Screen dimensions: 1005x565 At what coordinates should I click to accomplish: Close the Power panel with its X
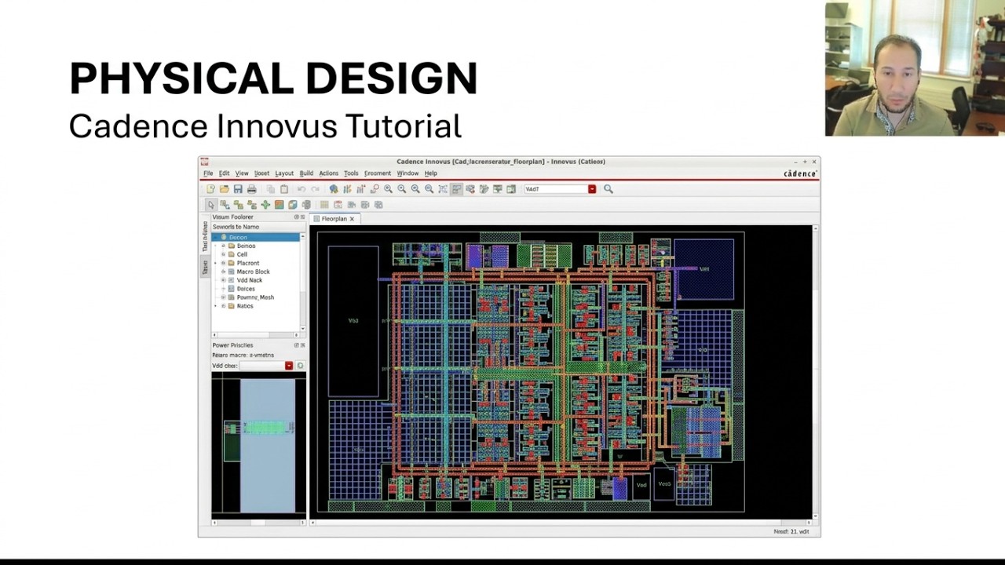pos(303,345)
